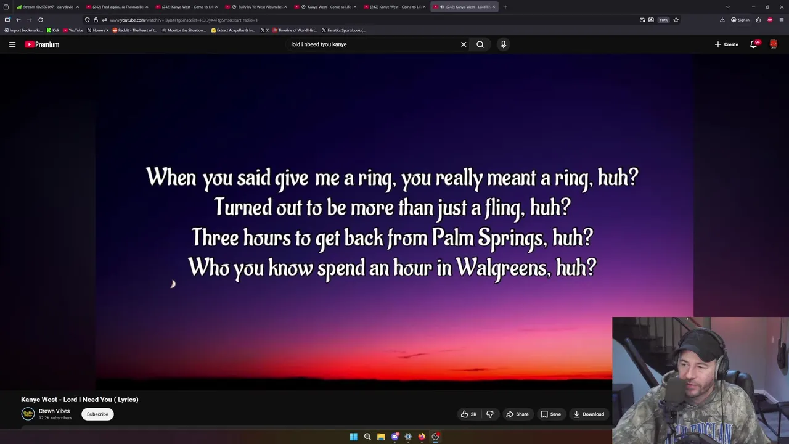Open the Crown Vibes channel avatar
Screen dimensions: 789x444
click(28, 414)
